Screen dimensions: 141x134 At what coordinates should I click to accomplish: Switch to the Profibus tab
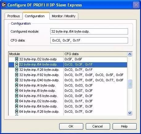click(x=14, y=16)
